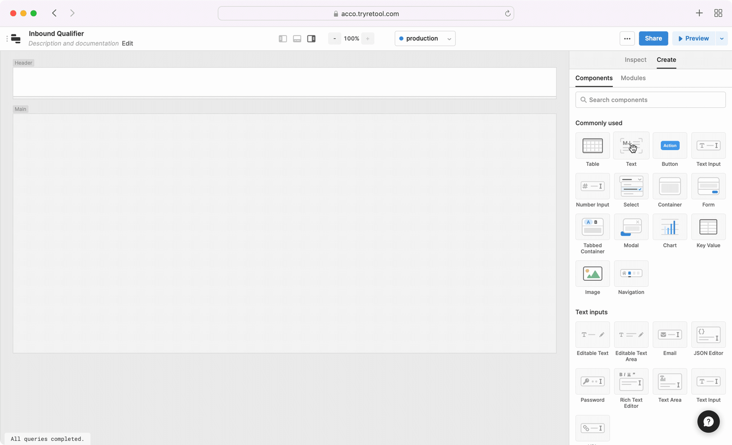Toggle the right panel visibility

pos(311,39)
